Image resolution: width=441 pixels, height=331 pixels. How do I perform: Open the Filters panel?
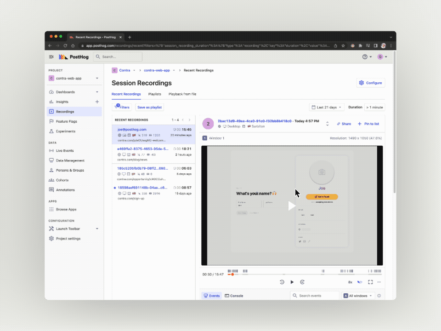pyautogui.click(x=122, y=107)
